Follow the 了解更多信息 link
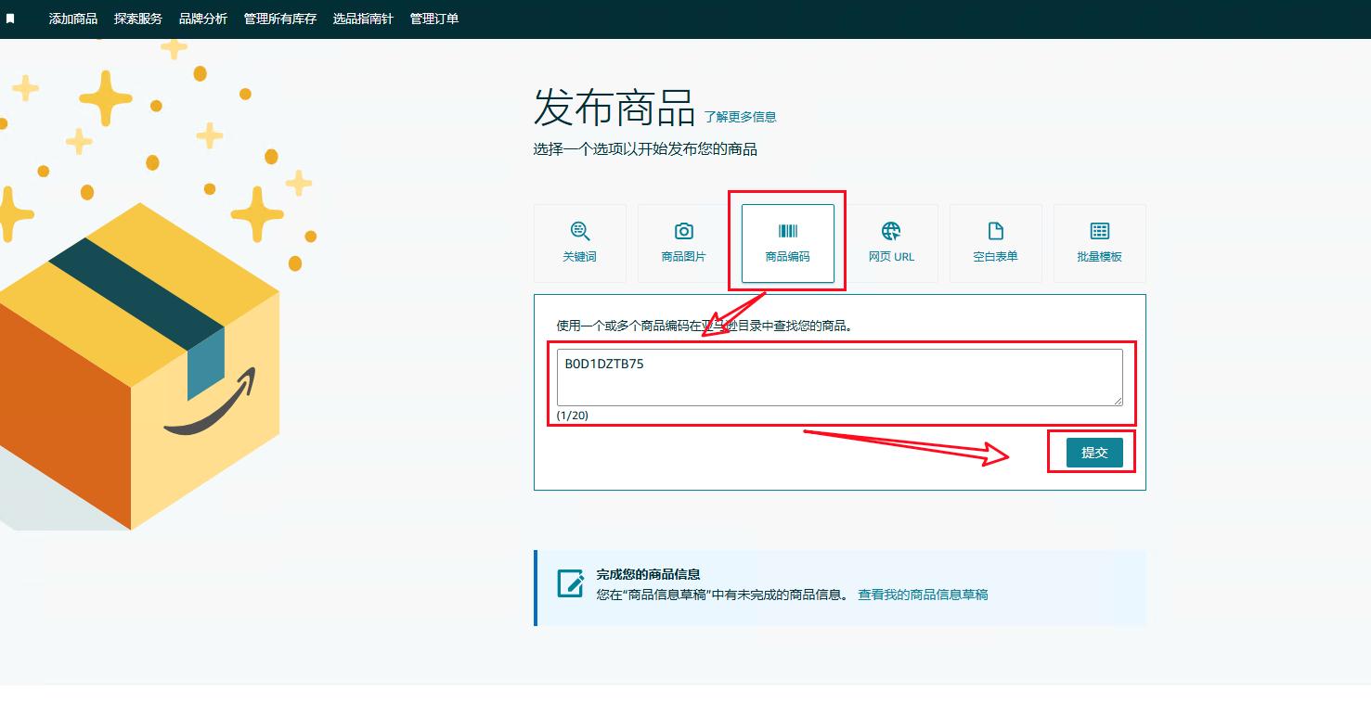The image size is (1371, 704). tap(740, 117)
